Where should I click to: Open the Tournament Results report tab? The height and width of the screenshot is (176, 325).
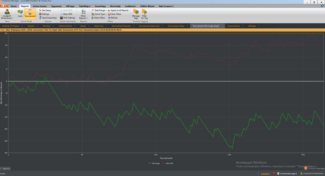click(x=121, y=26)
